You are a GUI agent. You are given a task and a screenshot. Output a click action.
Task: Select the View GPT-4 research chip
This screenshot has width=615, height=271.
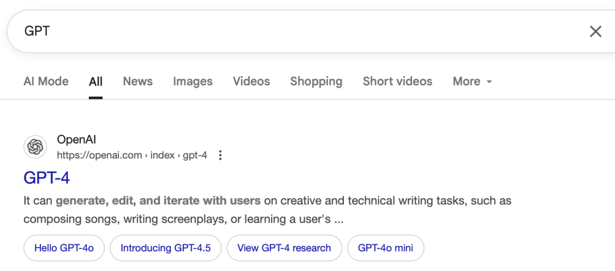click(284, 248)
